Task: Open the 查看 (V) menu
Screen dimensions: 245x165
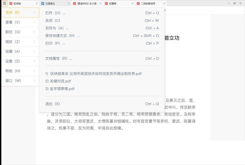Action: 20,22
